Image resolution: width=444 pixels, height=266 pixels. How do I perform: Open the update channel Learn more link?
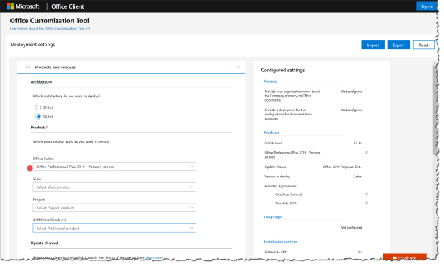(x=154, y=257)
